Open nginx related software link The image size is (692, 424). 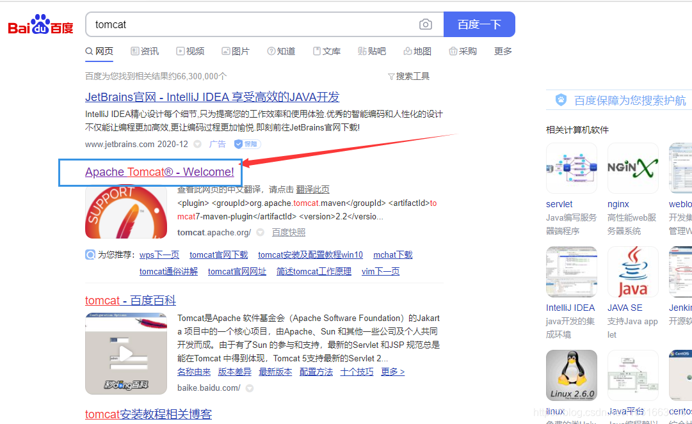click(x=618, y=204)
